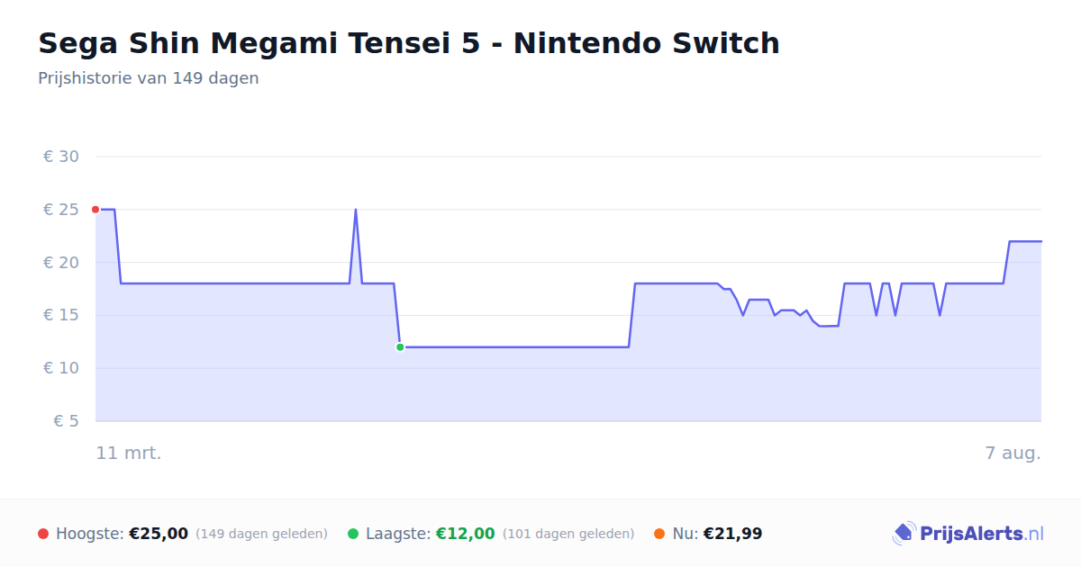This screenshot has height=567, width=1081.
Task: Click the €21,99 current price value
Action: click(732, 534)
